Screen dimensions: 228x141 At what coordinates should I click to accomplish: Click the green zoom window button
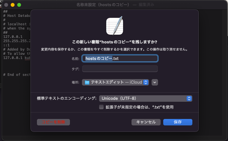pyautogui.click(x=19, y=5)
